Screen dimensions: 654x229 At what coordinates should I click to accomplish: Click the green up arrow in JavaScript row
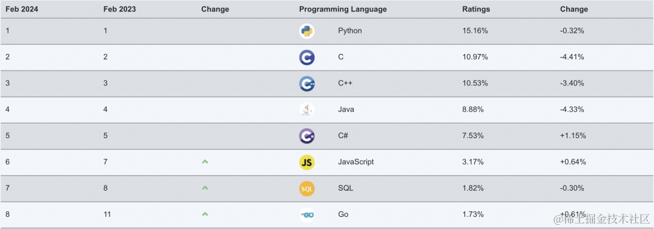pos(205,162)
